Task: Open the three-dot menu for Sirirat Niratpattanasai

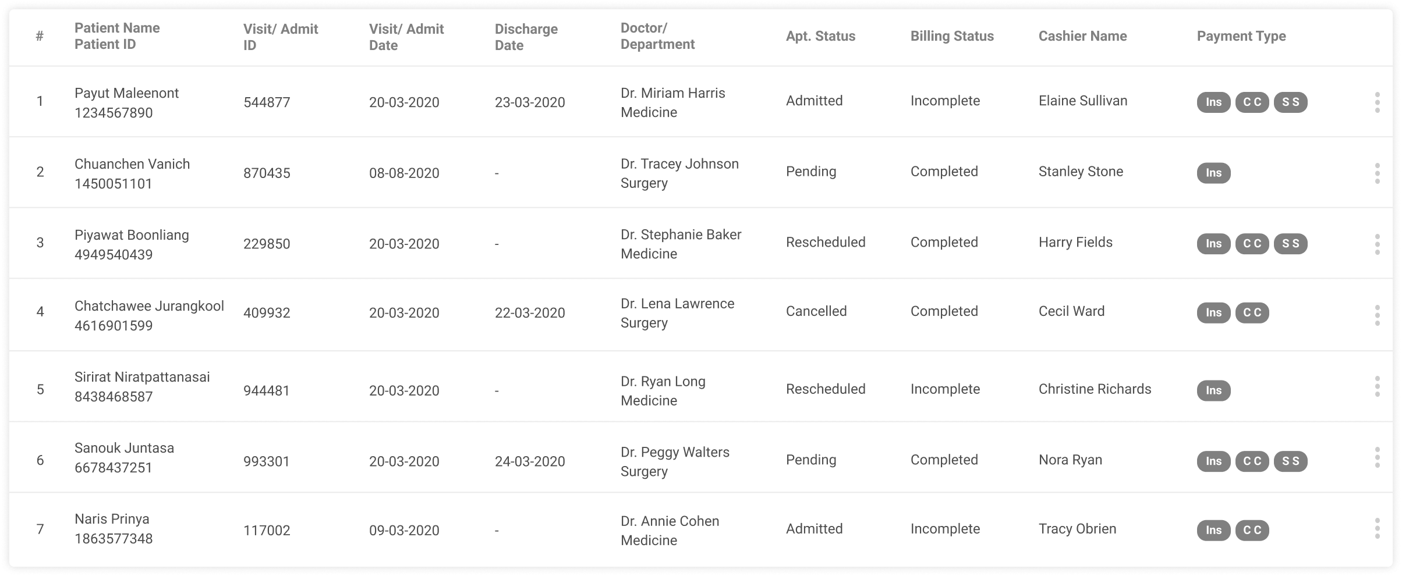Action: point(1377,386)
